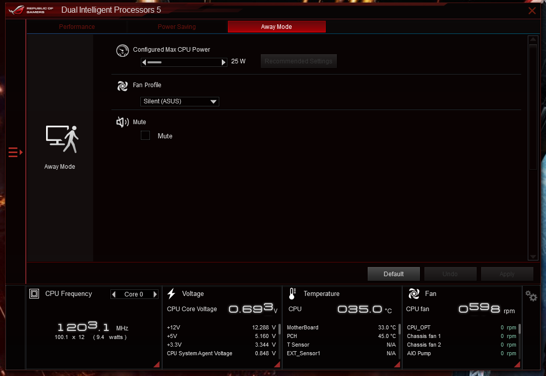The image size is (546, 376).
Task: Click the 25 W power value
Action: (238, 61)
